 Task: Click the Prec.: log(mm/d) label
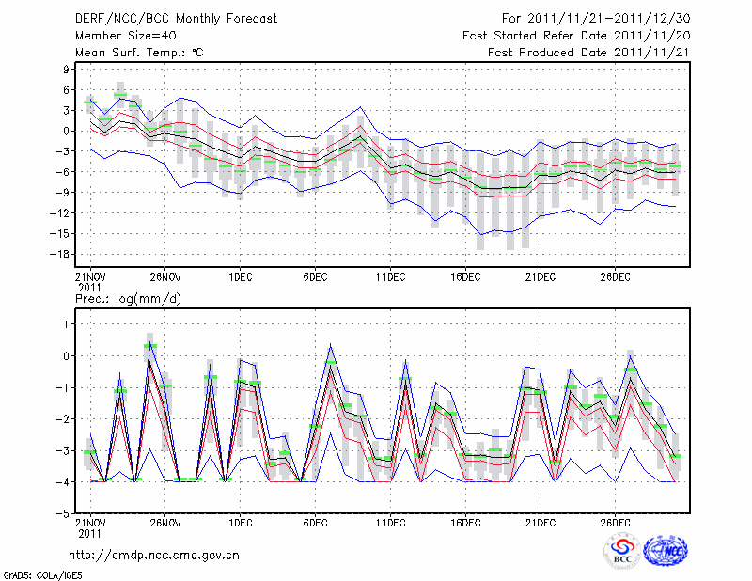(128, 298)
